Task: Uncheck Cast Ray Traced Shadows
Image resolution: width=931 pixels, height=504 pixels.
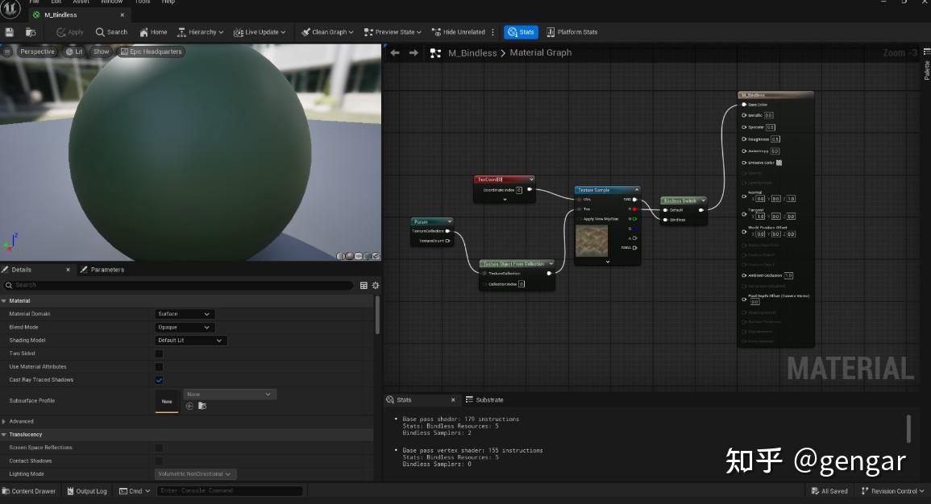Action: tap(159, 380)
